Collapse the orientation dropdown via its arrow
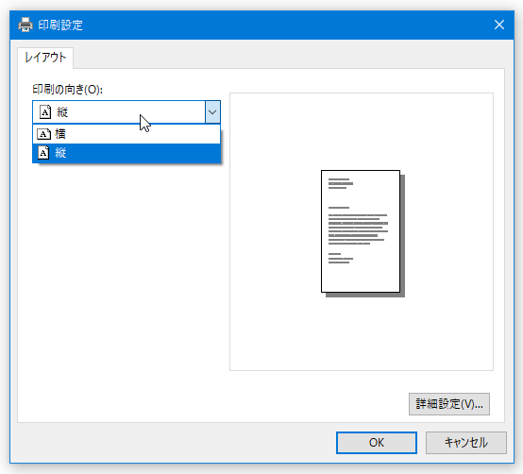This screenshot has width=523, height=474. [212, 112]
